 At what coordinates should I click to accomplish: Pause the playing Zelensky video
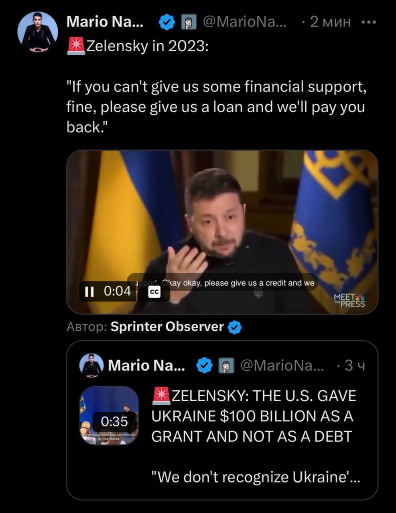pyautogui.click(x=89, y=291)
